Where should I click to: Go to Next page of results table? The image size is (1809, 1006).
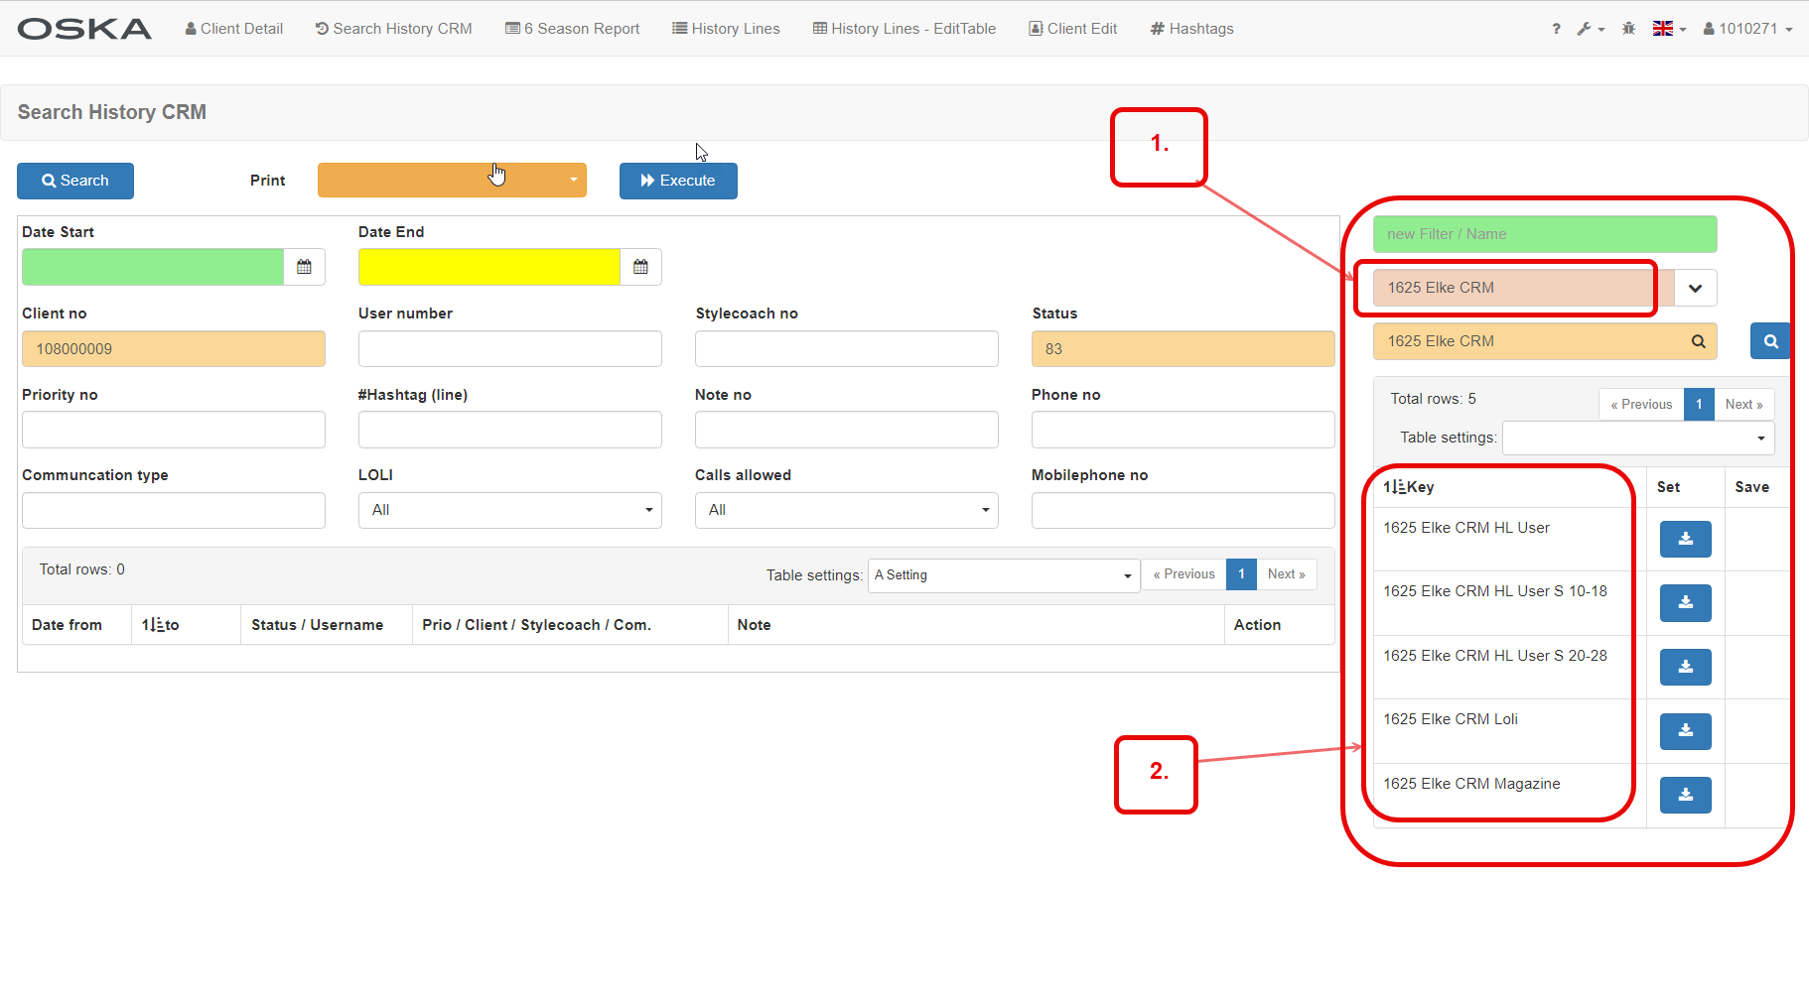click(1287, 574)
